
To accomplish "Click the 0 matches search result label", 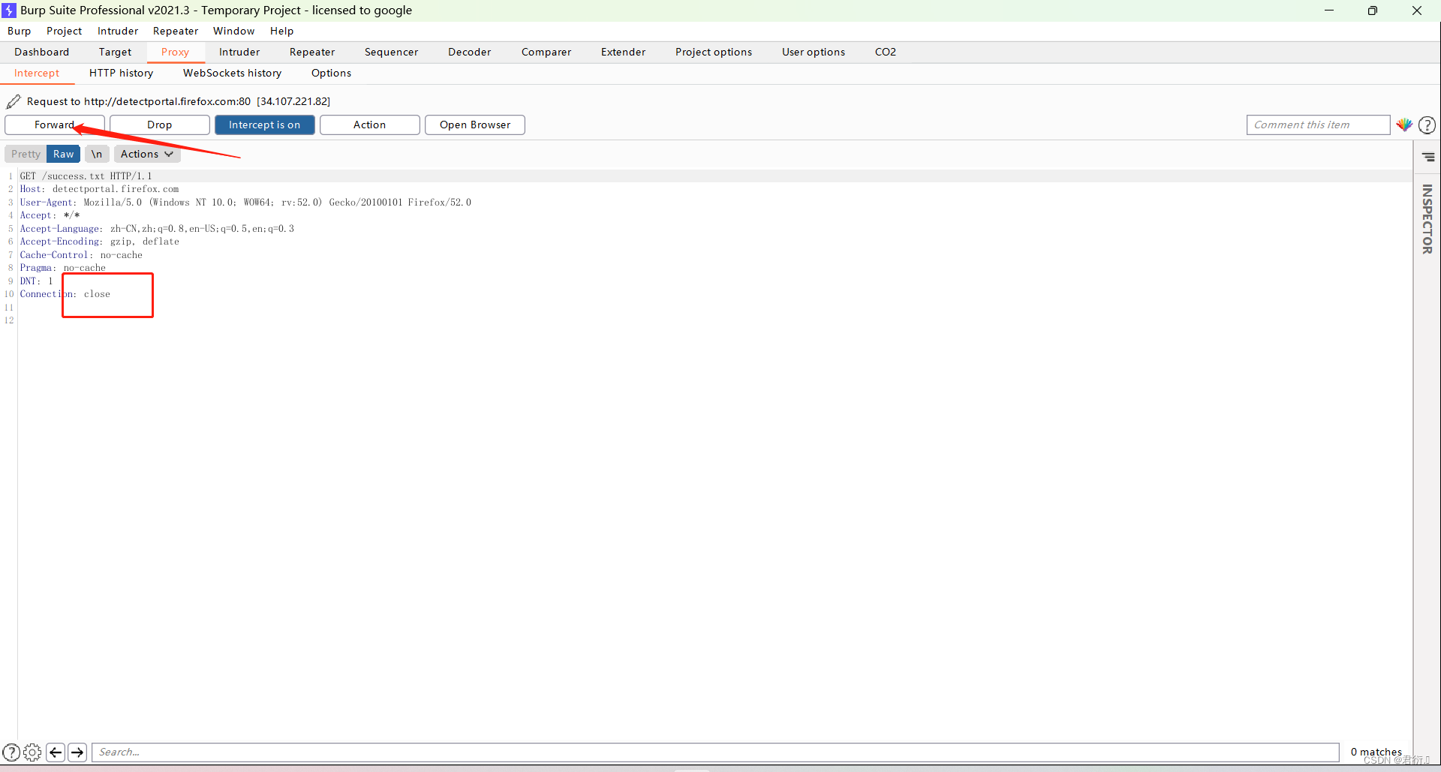I will click(1376, 752).
